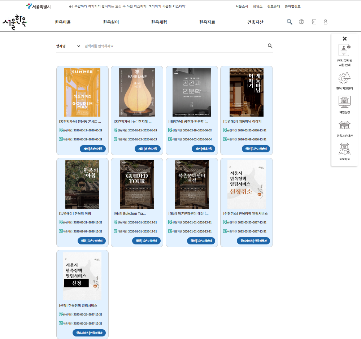Screen dimensions: 361x339
Task: Click the search bar magnifier icon
Action: tap(270, 46)
